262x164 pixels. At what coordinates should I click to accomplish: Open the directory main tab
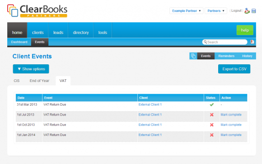[x=81, y=30]
